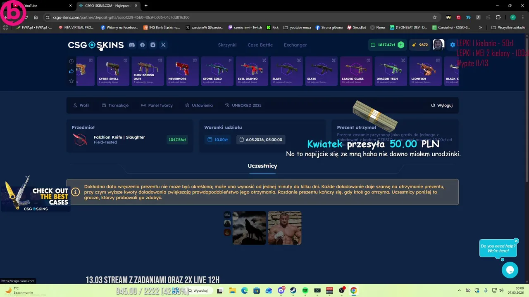This screenshot has width=529, height=297.
Task: Open the Kick bookmark
Action: click(x=273, y=28)
